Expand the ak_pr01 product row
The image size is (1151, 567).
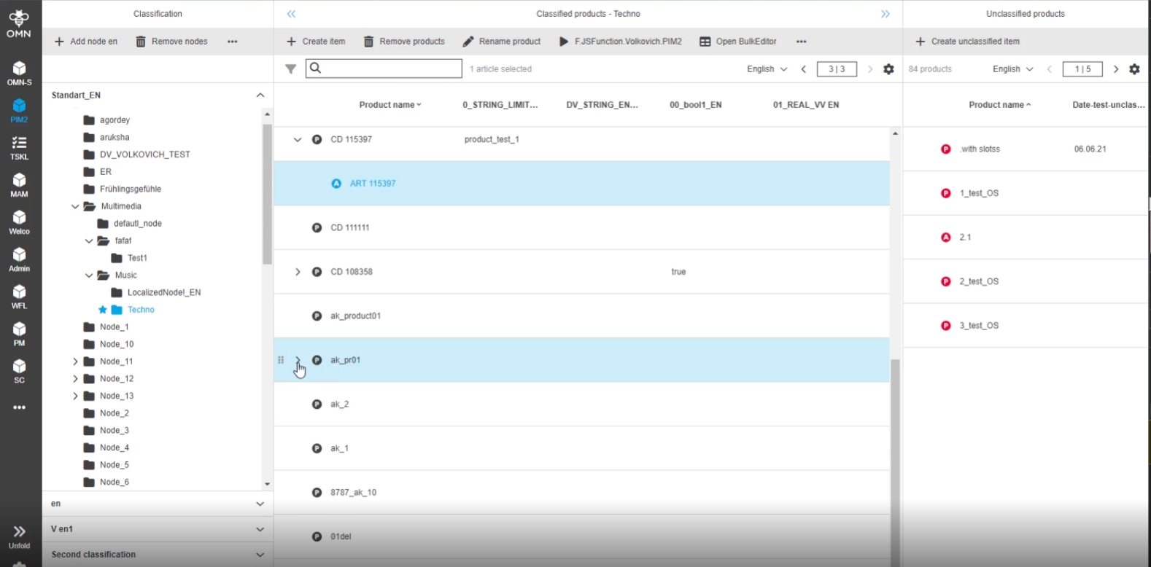click(298, 360)
